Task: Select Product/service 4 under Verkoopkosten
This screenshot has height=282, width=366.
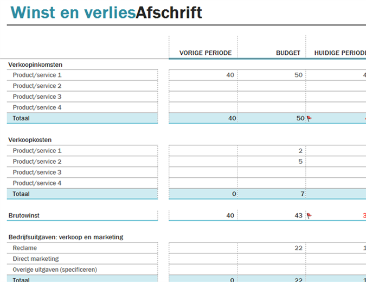Action: pos(37,183)
